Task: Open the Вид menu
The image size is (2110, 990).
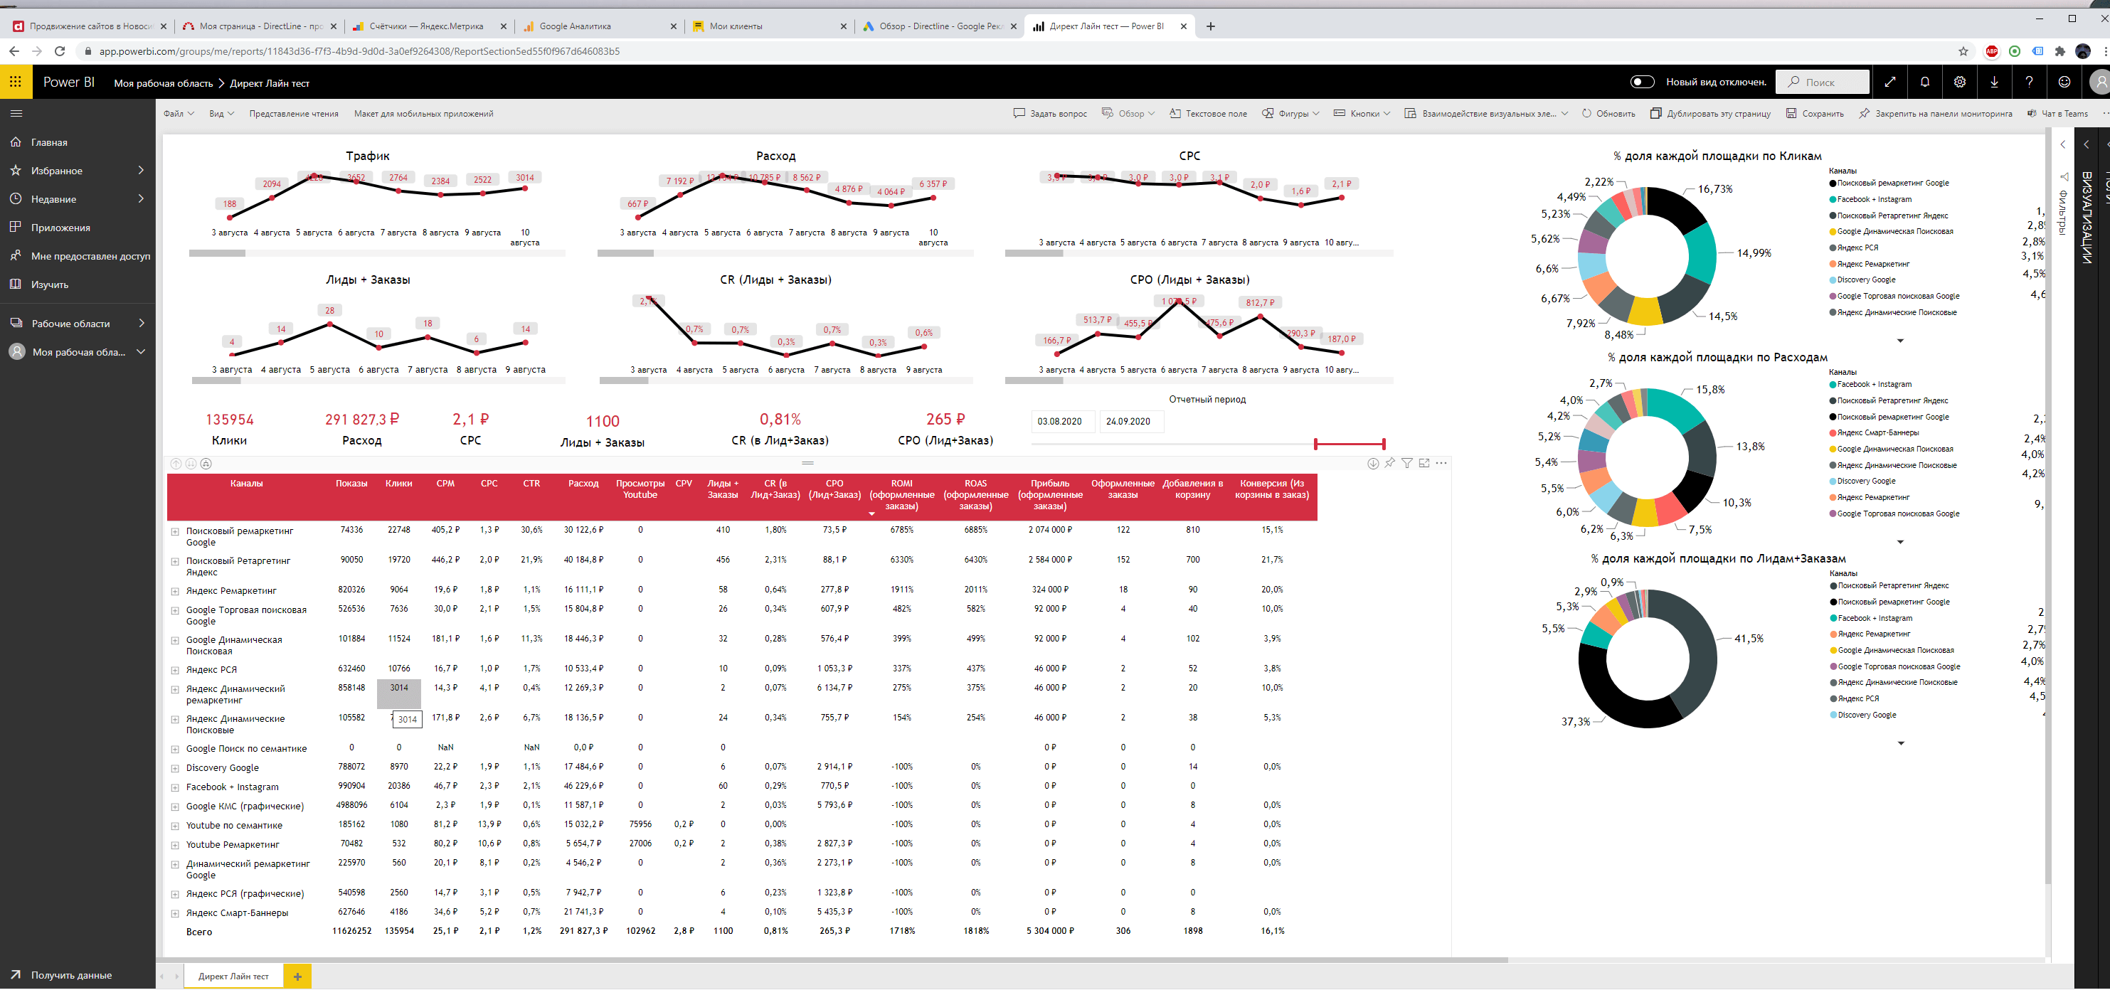Action: coord(220,113)
